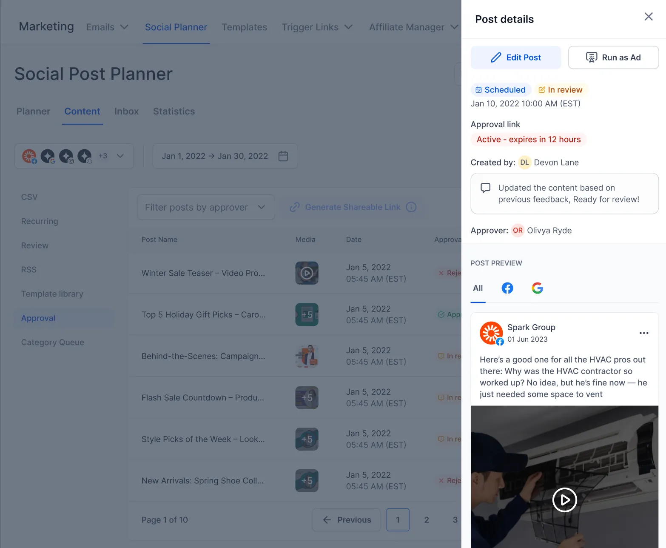The image size is (666, 548).
Task: Go to page 2 of results
Action: coord(426,520)
